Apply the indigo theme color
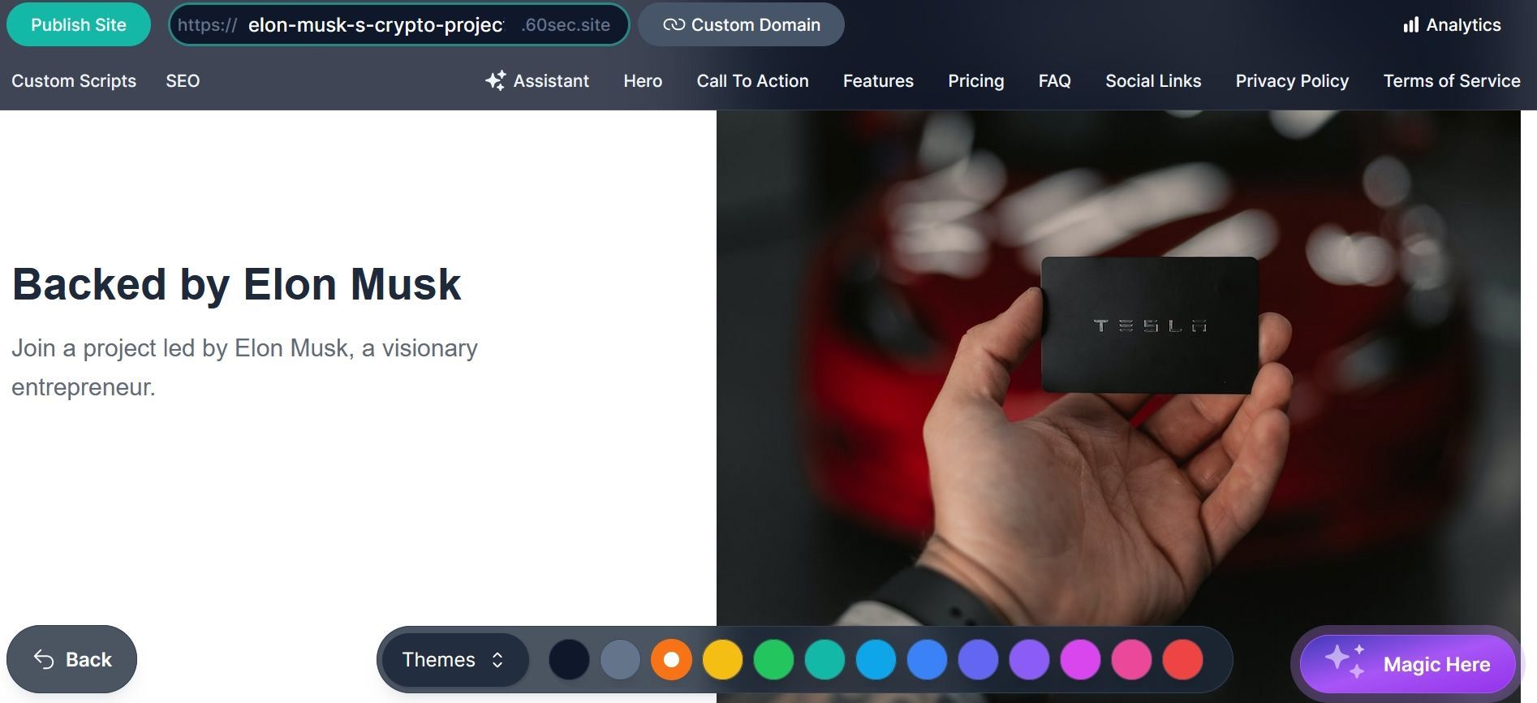 pyautogui.click(x=978, y=659)
